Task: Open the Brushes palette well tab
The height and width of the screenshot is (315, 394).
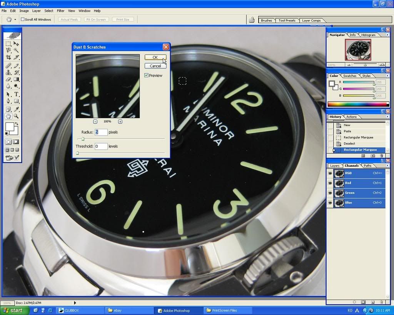Action: (x=266, y=20)
